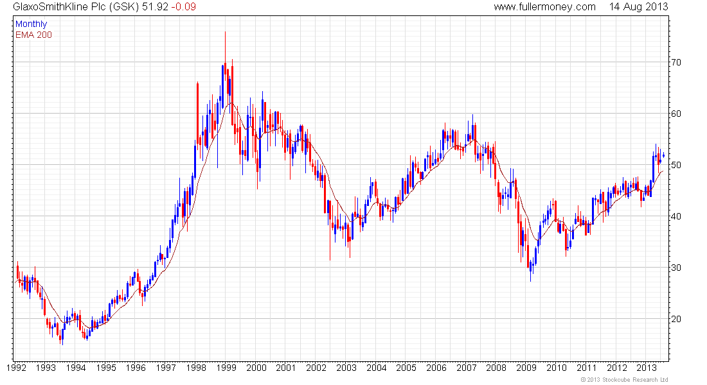The width and height of the screenshot is (707, 385).
Task: Click the 2008 year axis label
Action: point(496,368)
